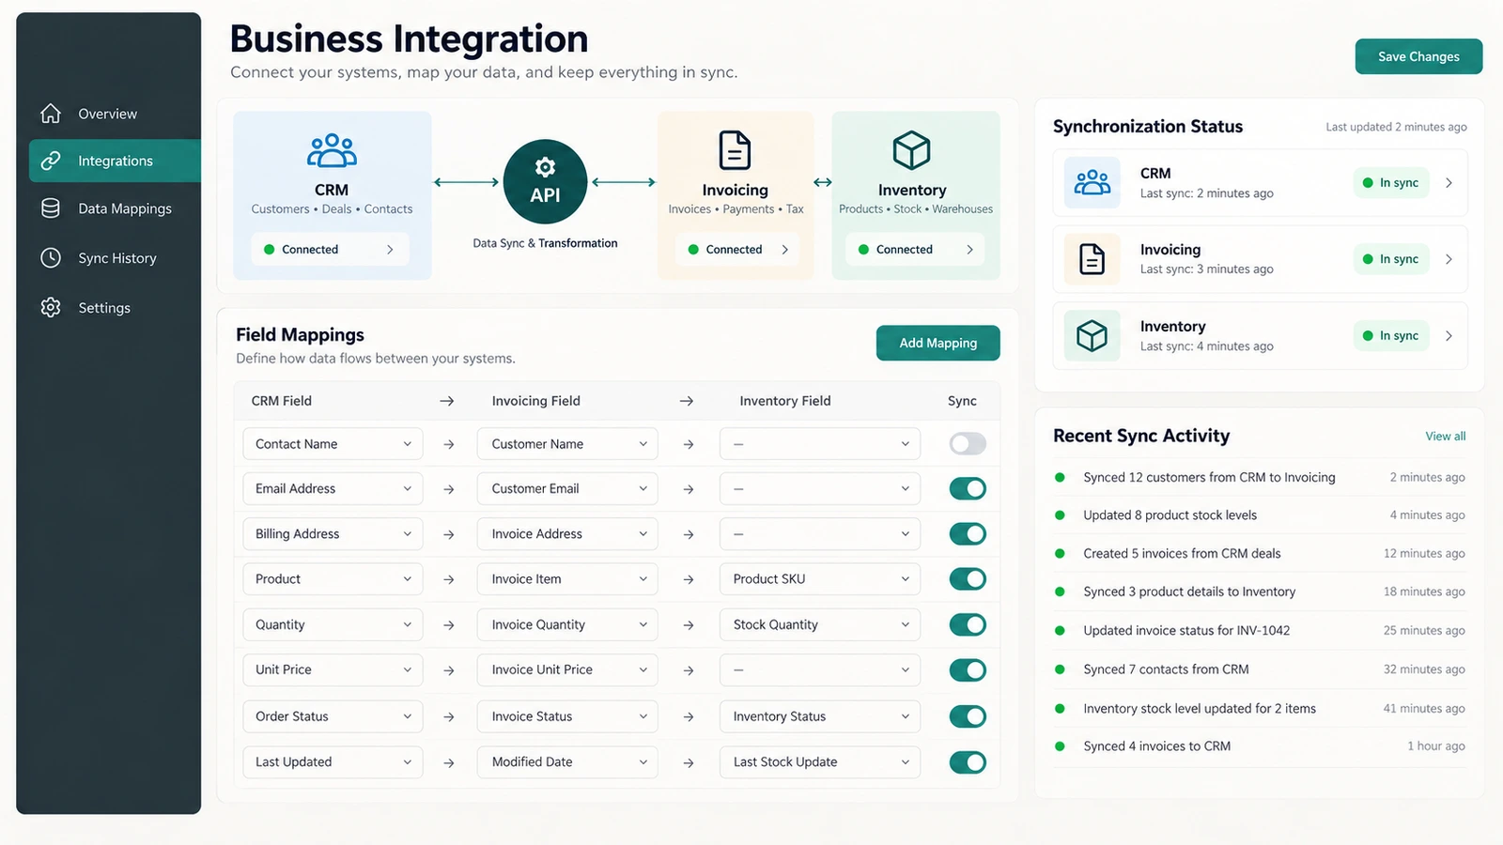This screenshot has height=845, width=1503.
Task: Click the Inventory box icon in flow diagram
Action: 911,150
